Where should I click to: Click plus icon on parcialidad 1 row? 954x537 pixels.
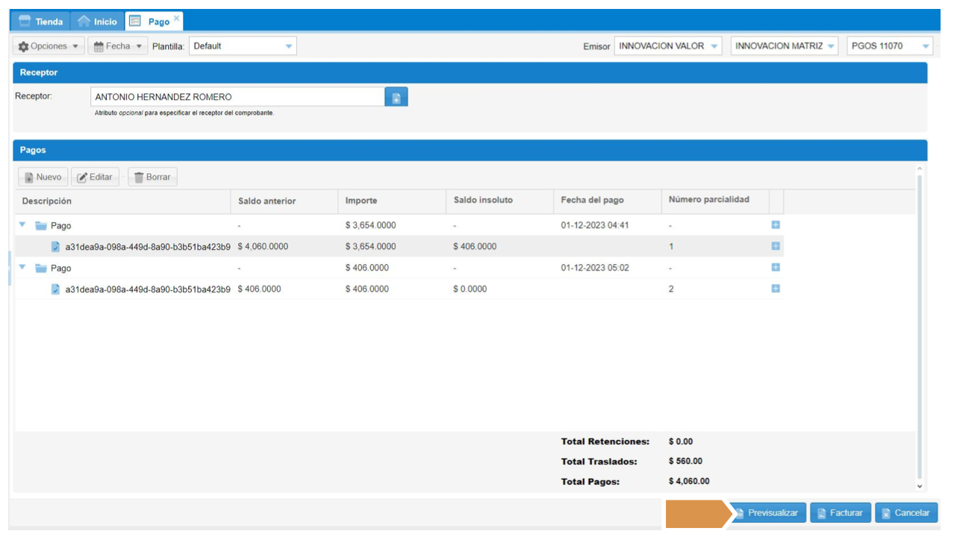click(776, 246)
